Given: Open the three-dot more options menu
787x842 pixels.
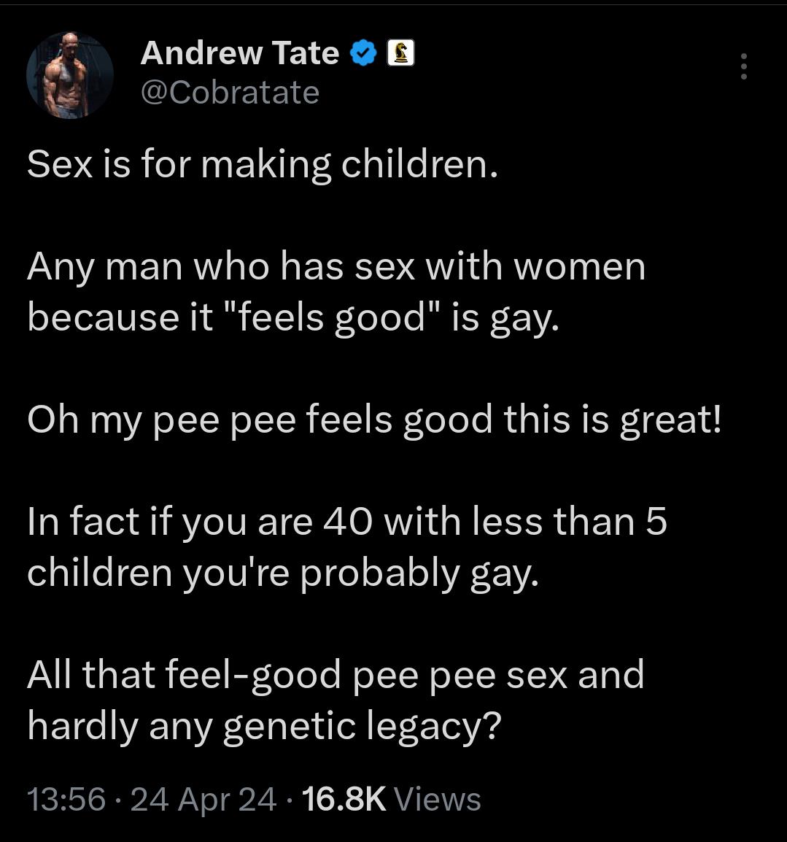Looking at the screenshot, I should click(743, 66).
